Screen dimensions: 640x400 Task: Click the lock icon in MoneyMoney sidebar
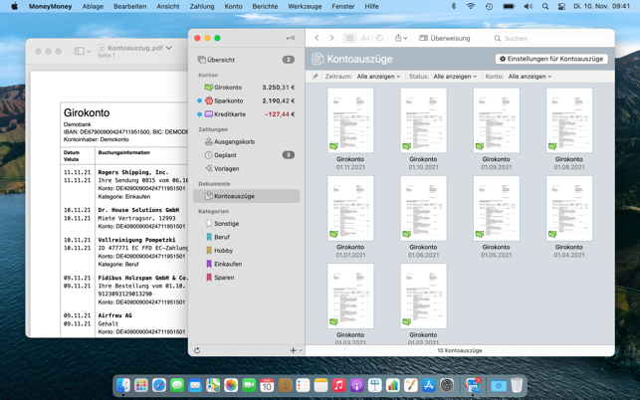click(x=291, y=38)
